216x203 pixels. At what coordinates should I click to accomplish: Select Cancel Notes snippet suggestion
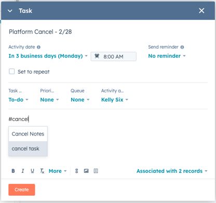pyautogui.click(x=28, y=134)
